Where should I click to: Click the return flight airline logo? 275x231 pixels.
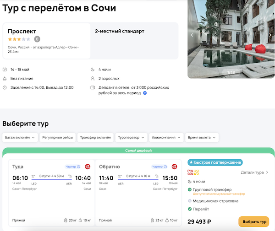(x=174, y=167)
